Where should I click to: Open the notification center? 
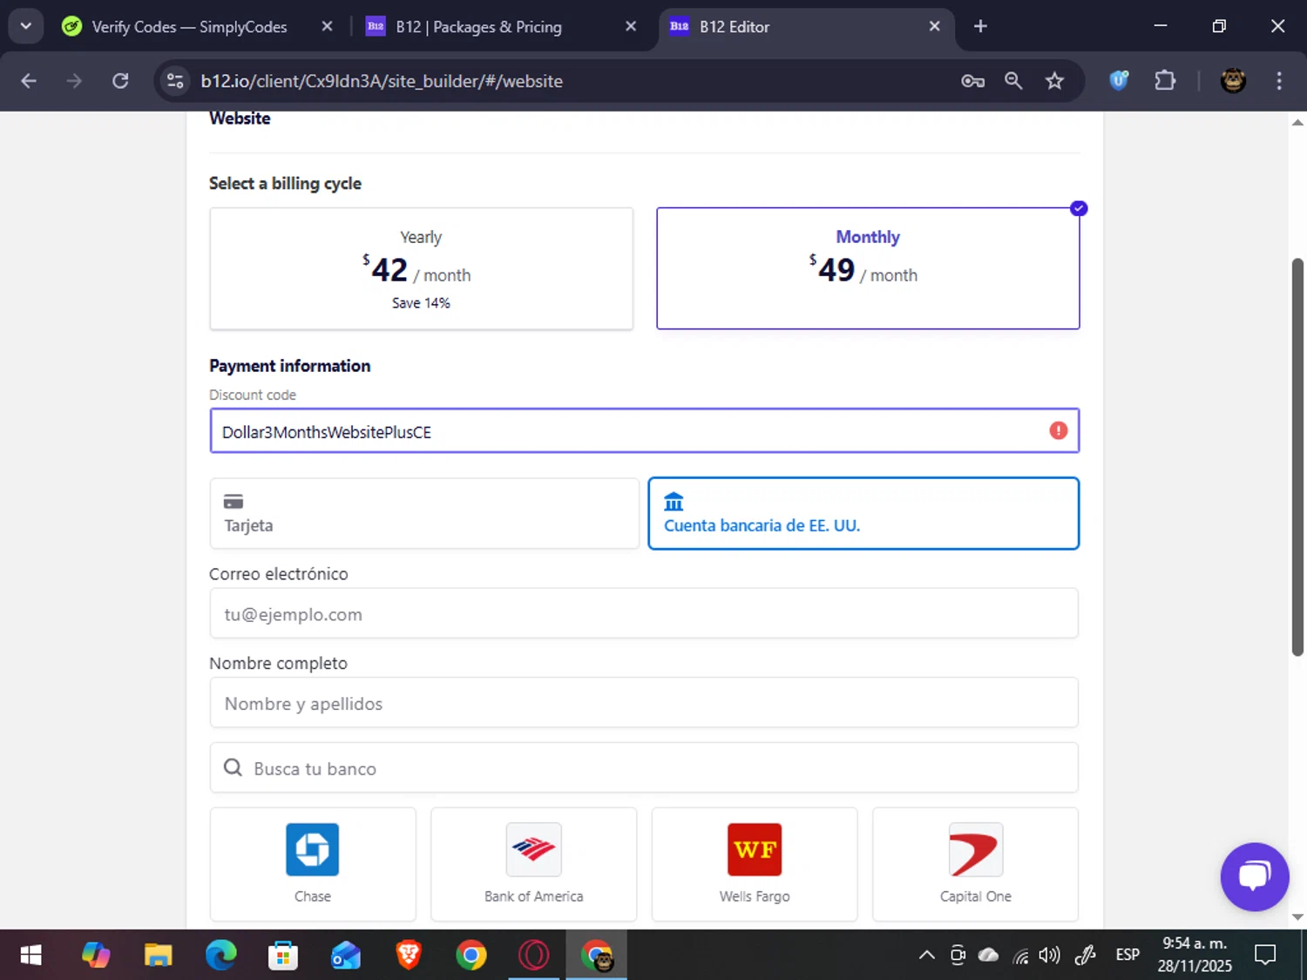click(1265, 956)
